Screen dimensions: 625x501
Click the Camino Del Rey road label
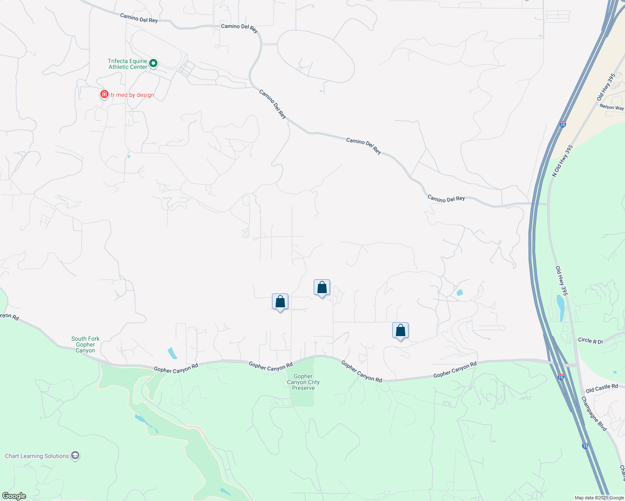click(363, 145)
